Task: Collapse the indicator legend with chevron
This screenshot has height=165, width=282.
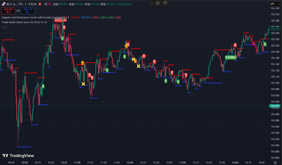Action: coord(4,27)
